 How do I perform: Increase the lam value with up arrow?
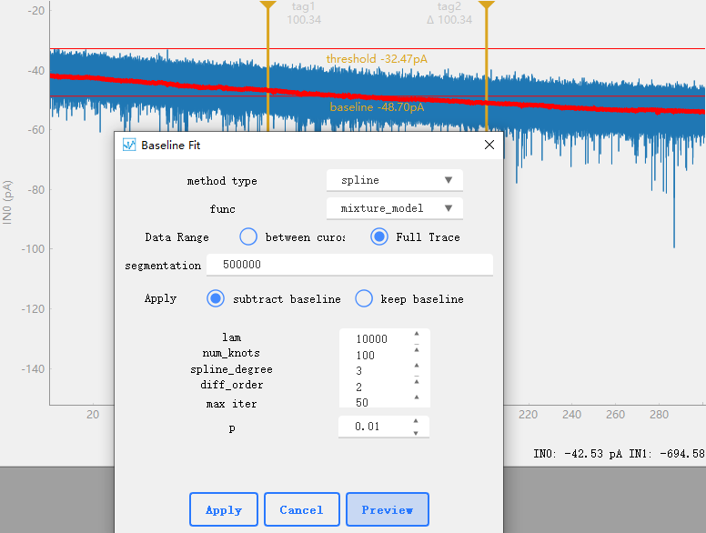(x=417, y=334)
